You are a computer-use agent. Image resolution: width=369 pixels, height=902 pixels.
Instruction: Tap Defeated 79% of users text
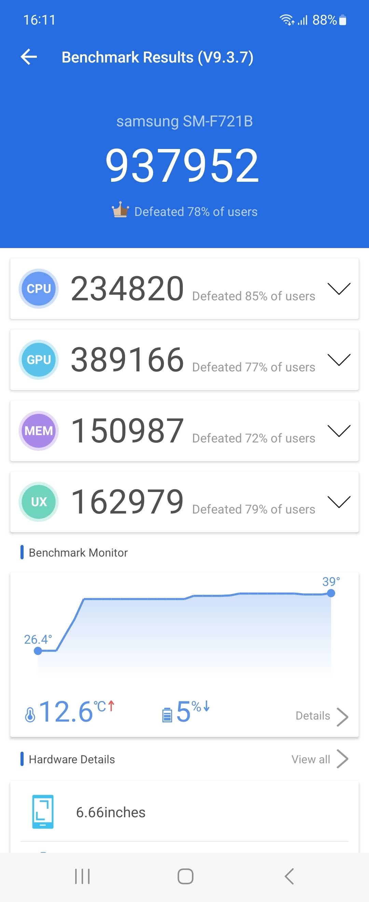(x=254, y=509)
